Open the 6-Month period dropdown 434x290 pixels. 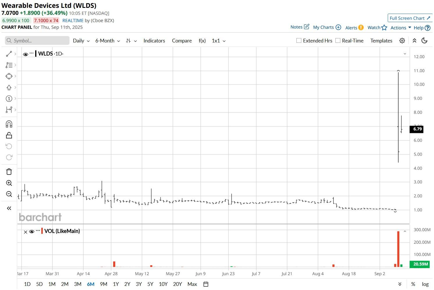coord(108,41)
